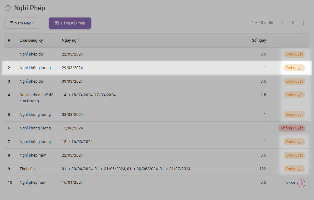
Task: Open the Năm Nay period dropdown
Action: tap(22, 23)
